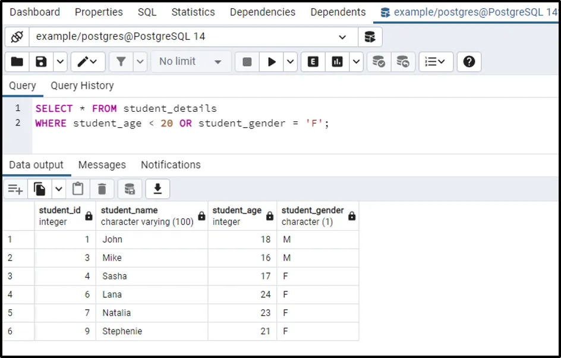Viewport: 561px width, 358px height.
Task: Switch to the Query History tab
Action: 82,86
